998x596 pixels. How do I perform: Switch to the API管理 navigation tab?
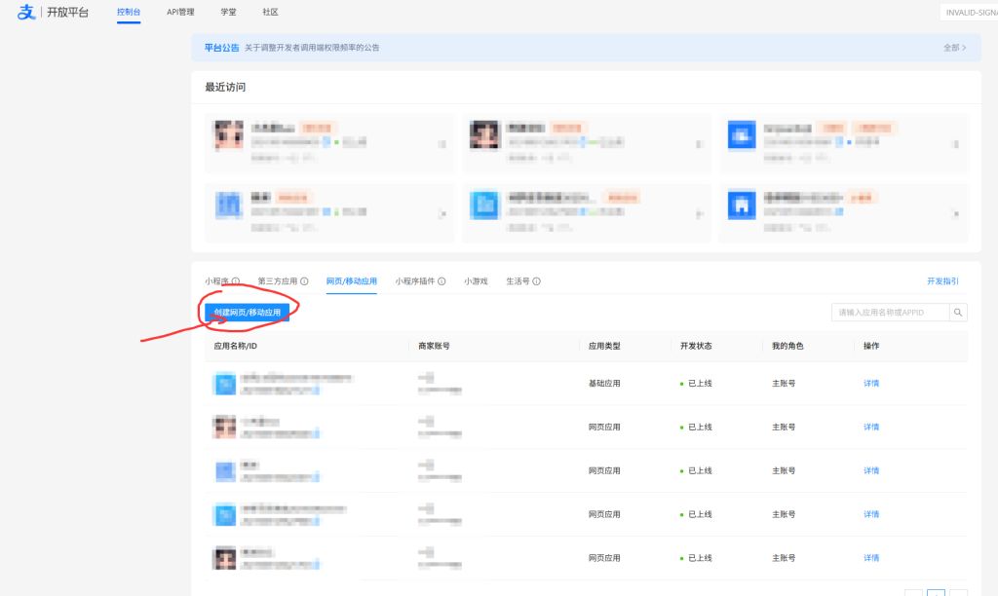tap(180, 13)
